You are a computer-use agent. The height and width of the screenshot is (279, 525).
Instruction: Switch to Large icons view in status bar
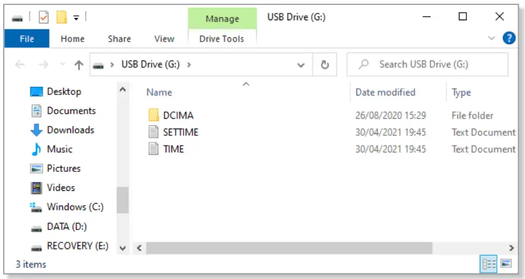pos(505,264)
